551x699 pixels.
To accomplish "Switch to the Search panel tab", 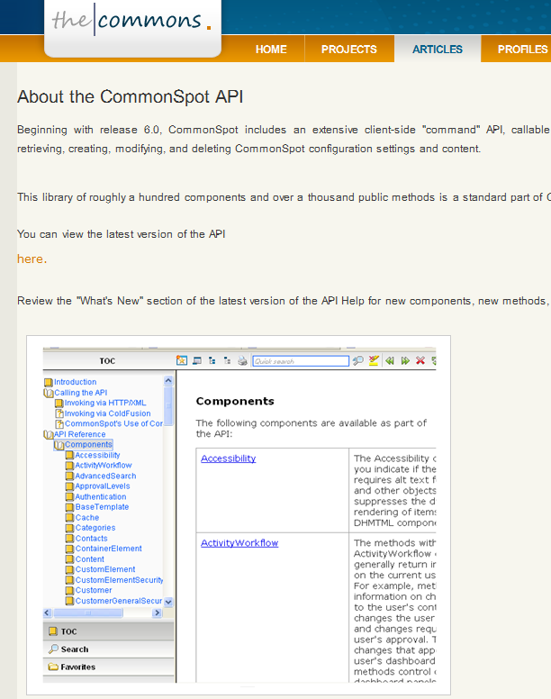I will point(109,649).
